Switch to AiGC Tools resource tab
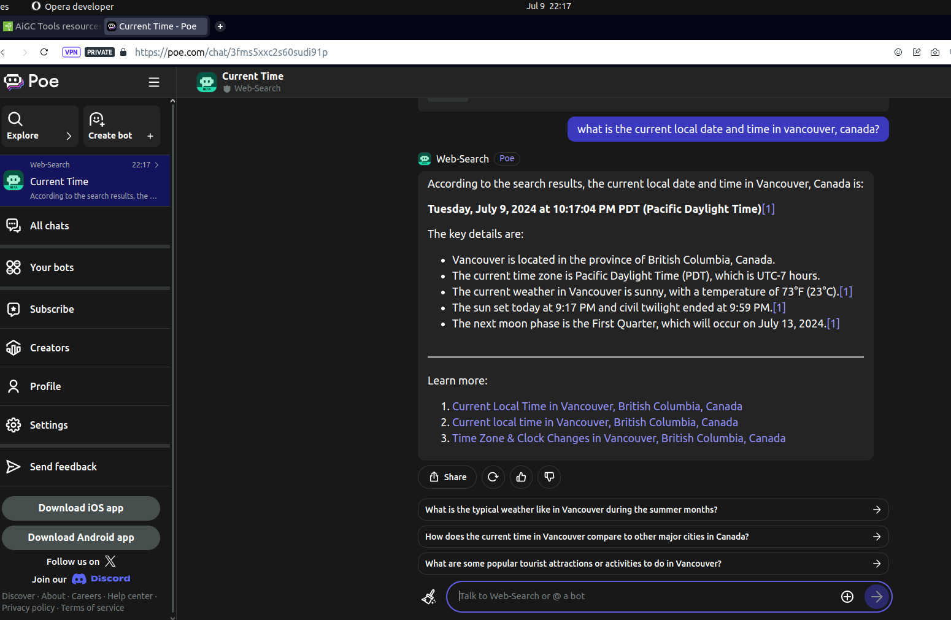Screen dimensions: 951x620 (52, 26)
